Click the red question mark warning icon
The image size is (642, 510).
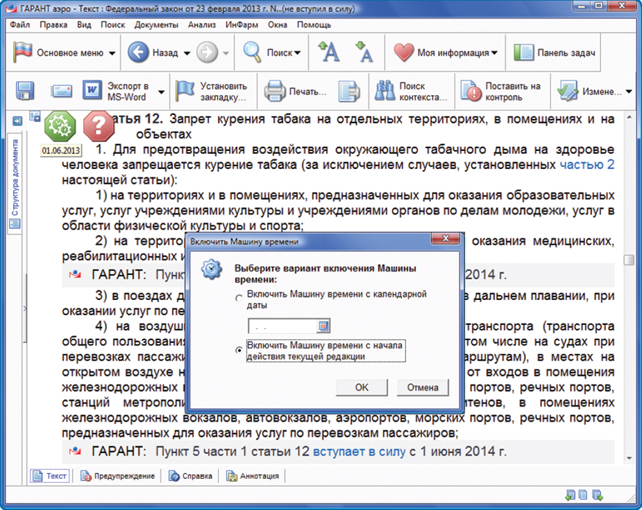pyautogui.click(x=98, y=126)
